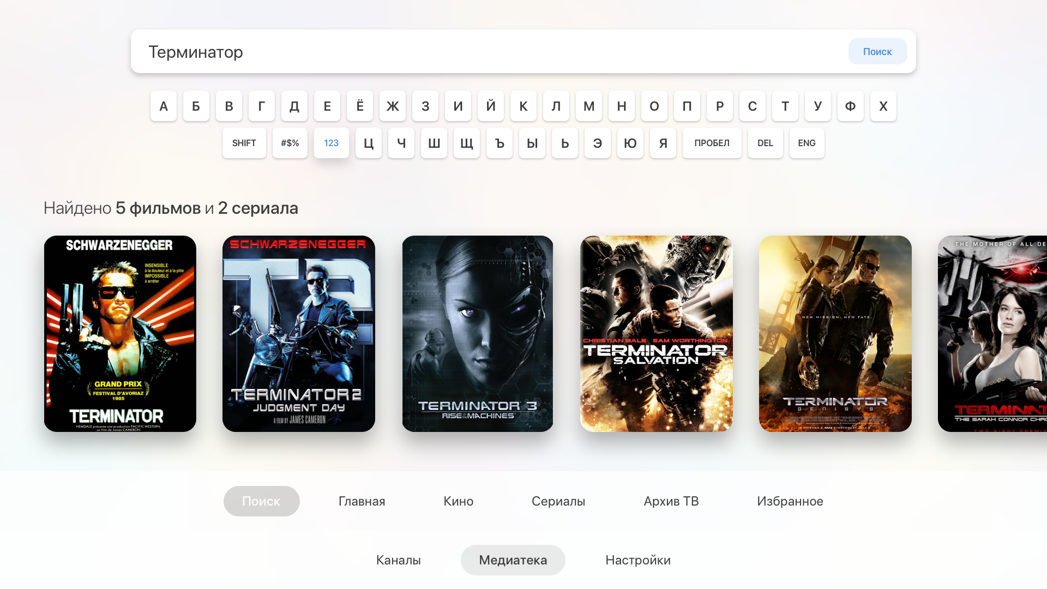Image resolution: width=1047 pixels, height=589 pixels.
Task: Click the Поиск search button
Action: click(x=877, y=51)
